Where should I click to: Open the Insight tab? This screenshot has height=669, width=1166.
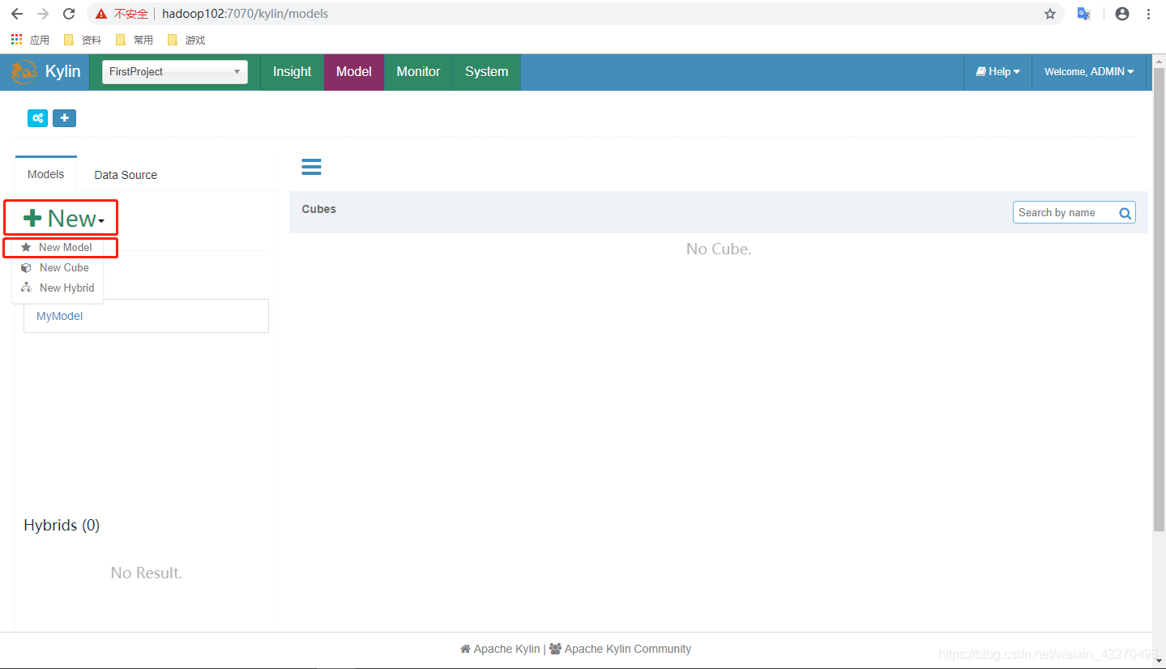[x=292, y=71]
